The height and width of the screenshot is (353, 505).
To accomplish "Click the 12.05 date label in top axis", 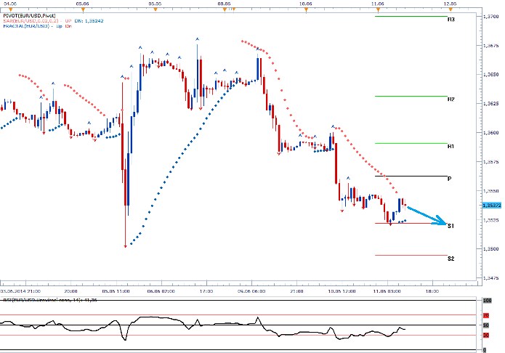I will point(450,4).
